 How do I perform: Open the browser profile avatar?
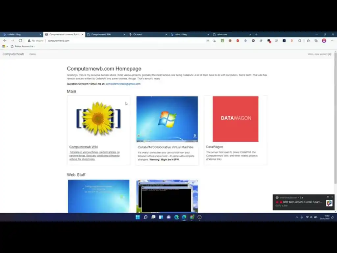[x=324, y=41]
